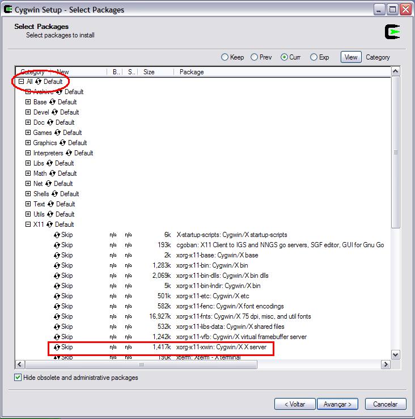
Task: Click the cycle icon for Doc category
Action: [x=50, y=122]
